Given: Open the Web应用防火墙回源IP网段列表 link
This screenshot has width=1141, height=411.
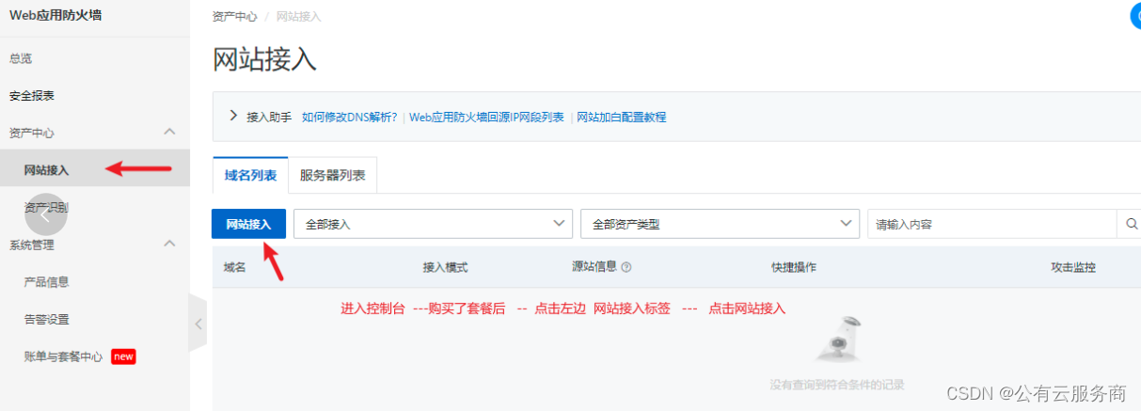Looking at the screenshot, I should (486, 117).
